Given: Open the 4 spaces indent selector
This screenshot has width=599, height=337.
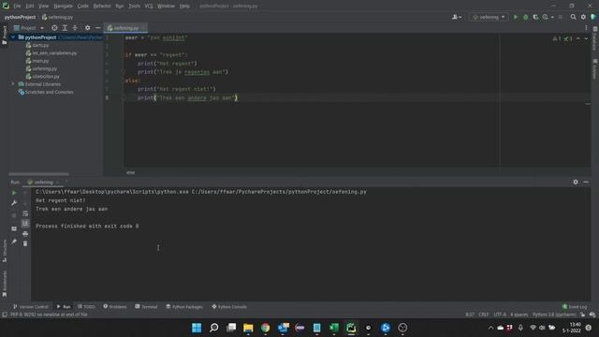Looking at the screenshot, I should click(x=519, y=315).
